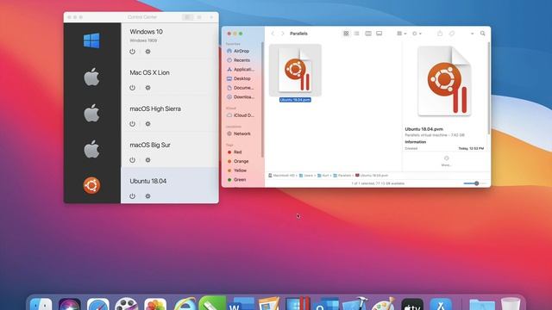Screen dimensions: 552x310
Task: Select the Mac OS X Lion Apple logo
Action: [91, 77]
